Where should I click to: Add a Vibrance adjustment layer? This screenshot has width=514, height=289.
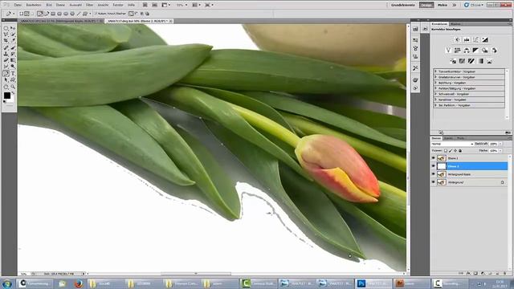448,50
